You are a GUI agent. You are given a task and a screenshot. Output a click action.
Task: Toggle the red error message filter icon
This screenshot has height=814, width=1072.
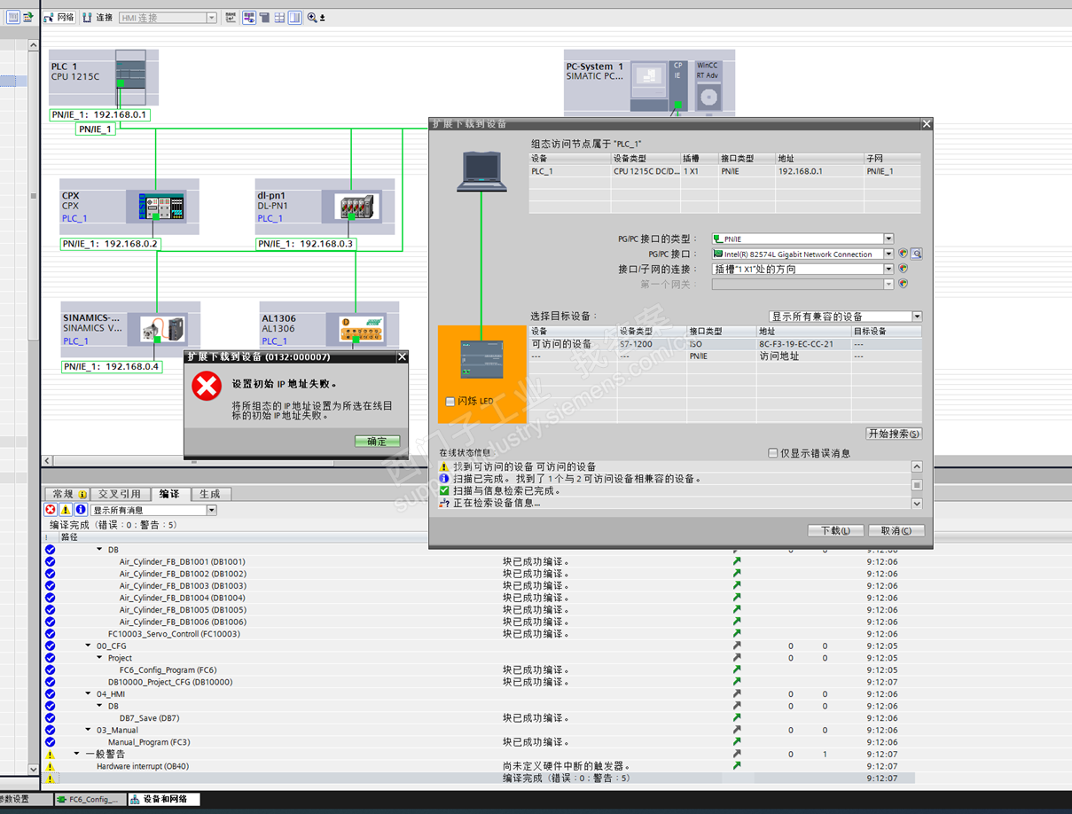click(51, 510)
